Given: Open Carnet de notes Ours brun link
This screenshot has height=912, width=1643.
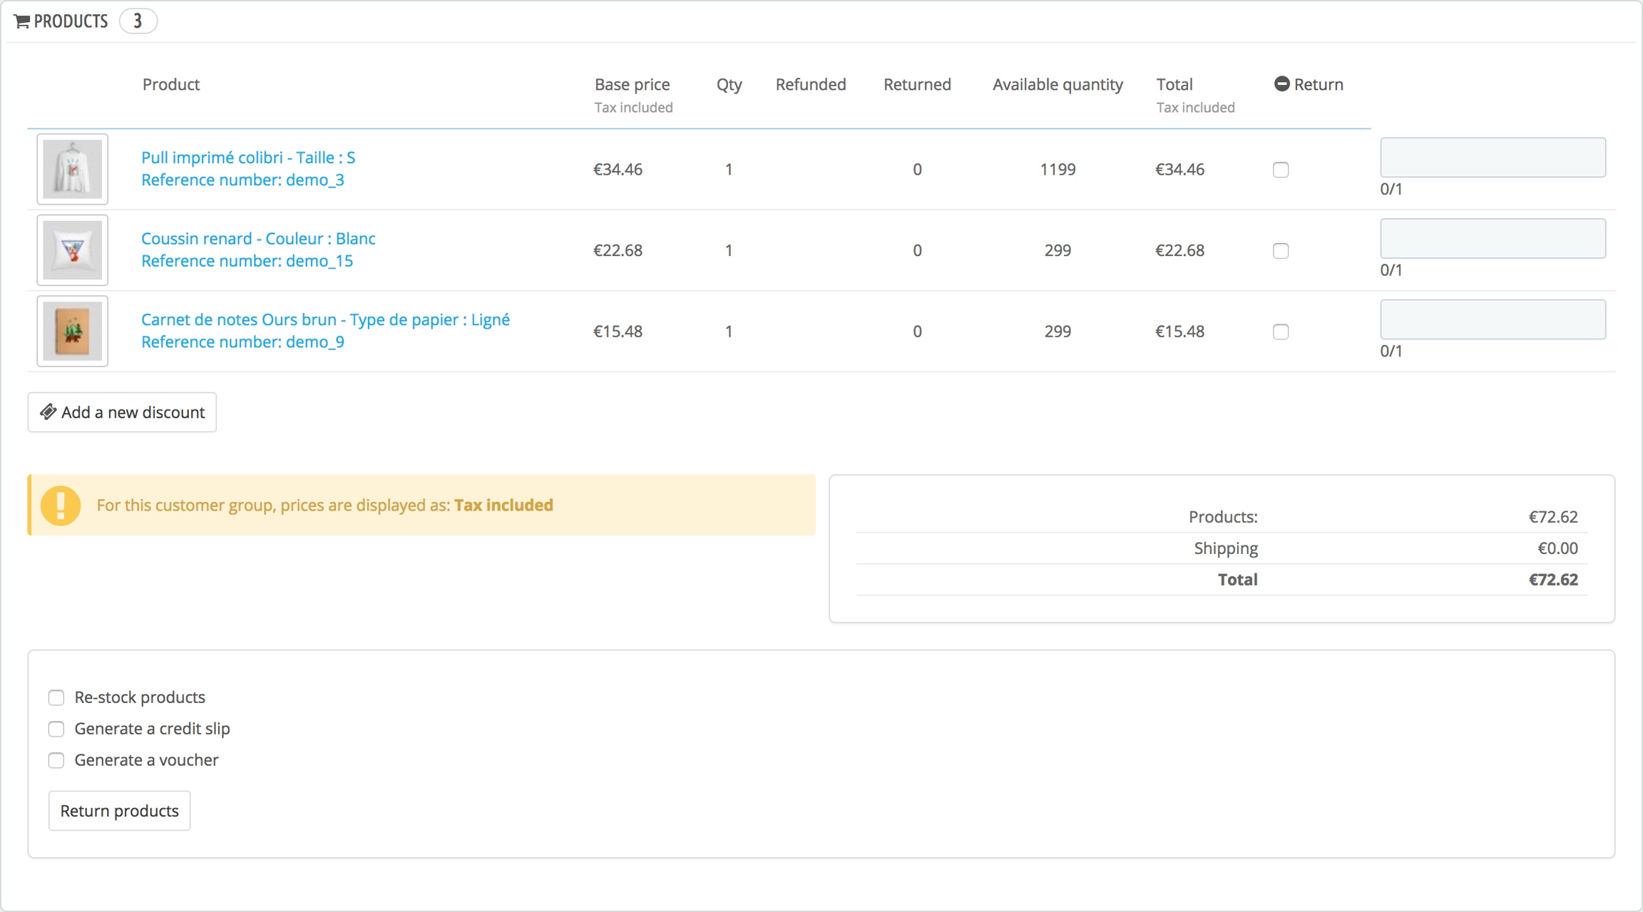Looking at the screenshot, I should click(x=325, y=319).
